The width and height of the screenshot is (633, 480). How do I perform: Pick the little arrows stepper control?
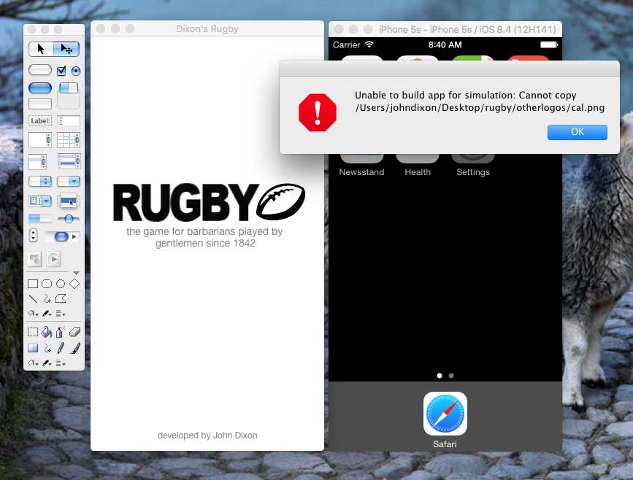(33, 235)
